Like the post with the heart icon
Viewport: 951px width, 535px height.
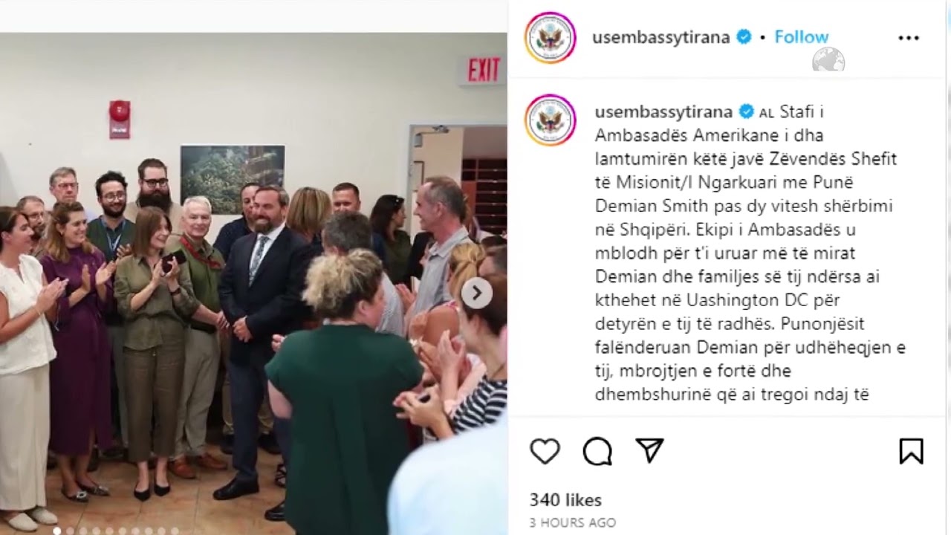(x=545, y=451)
